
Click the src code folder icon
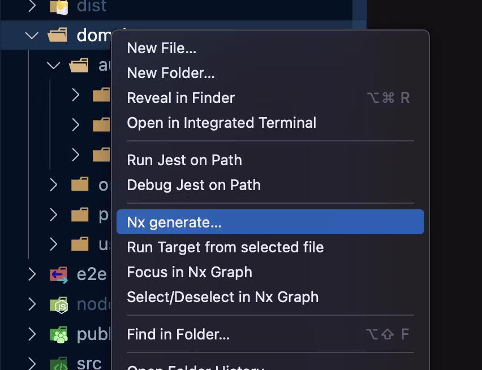(58, 364)
